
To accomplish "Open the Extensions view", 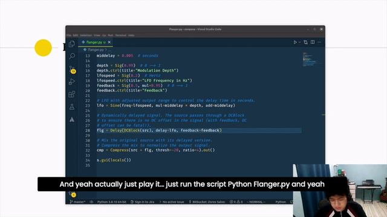I will tap(72, 94).
